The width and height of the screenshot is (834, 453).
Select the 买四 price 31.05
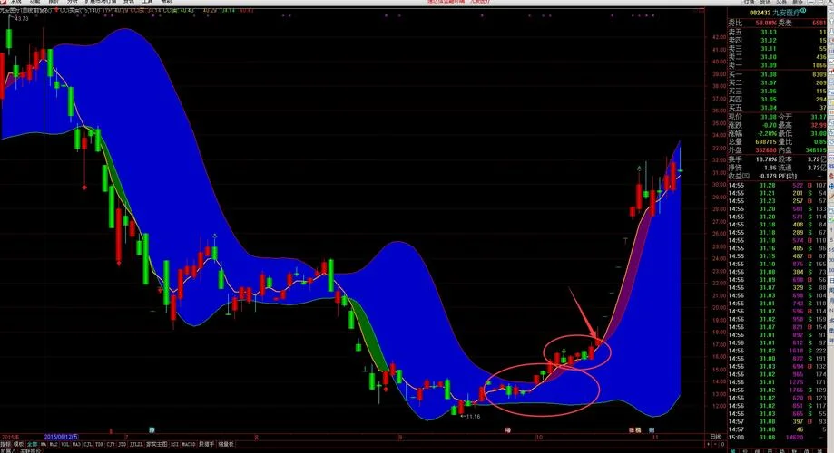coord(768,100)
